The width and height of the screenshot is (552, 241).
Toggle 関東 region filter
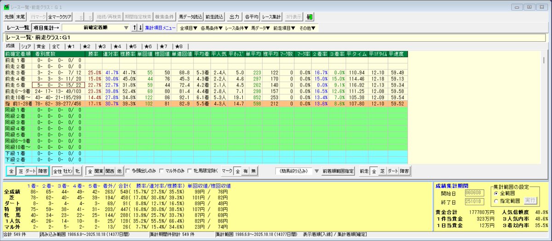tap(99, 170)
